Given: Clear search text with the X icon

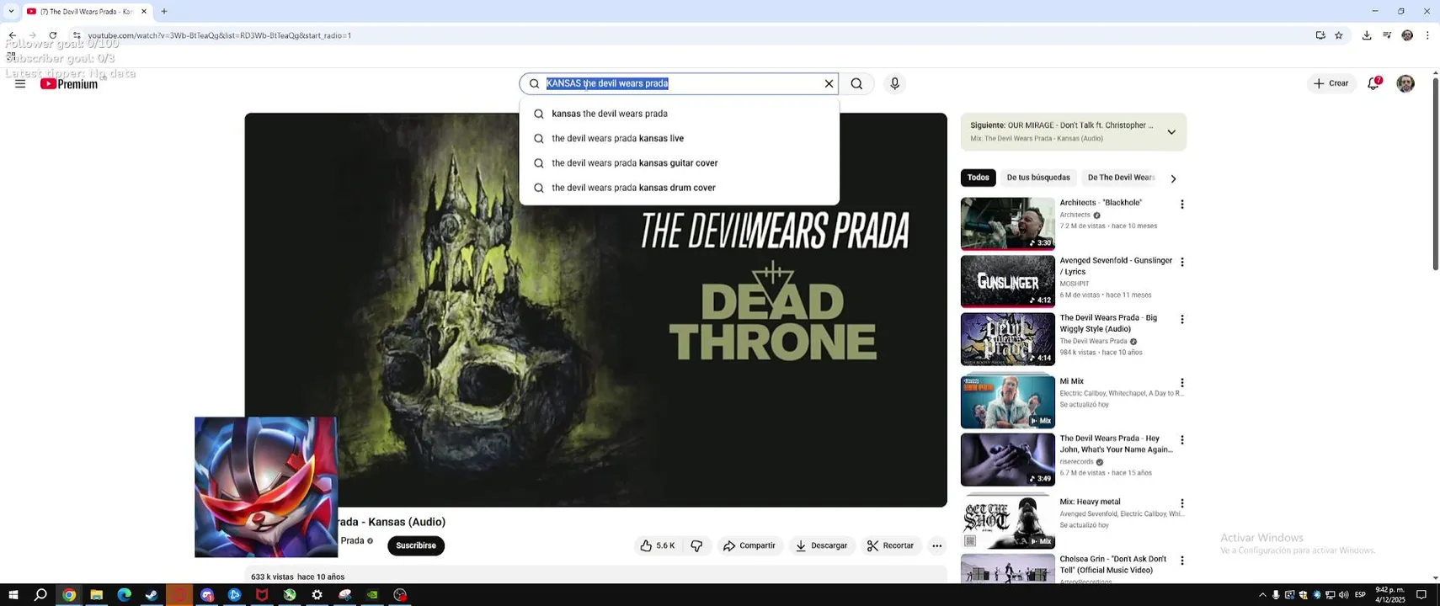Looking at the screenshot, I should point(829,83).
